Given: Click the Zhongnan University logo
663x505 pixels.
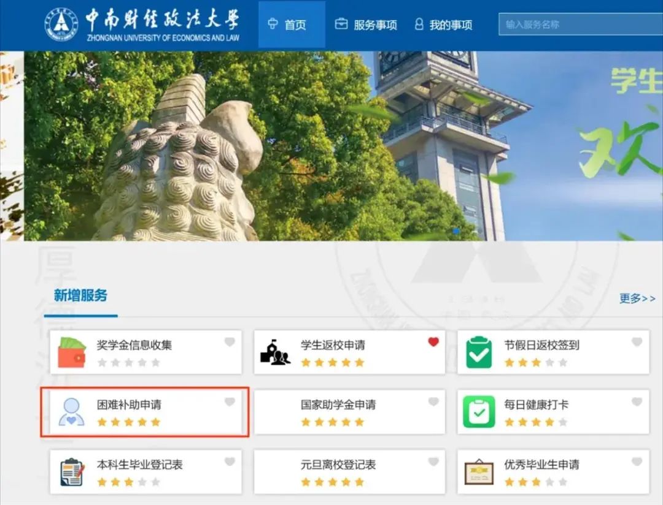Looking at the screenshot, I should (x=61, y=25).
